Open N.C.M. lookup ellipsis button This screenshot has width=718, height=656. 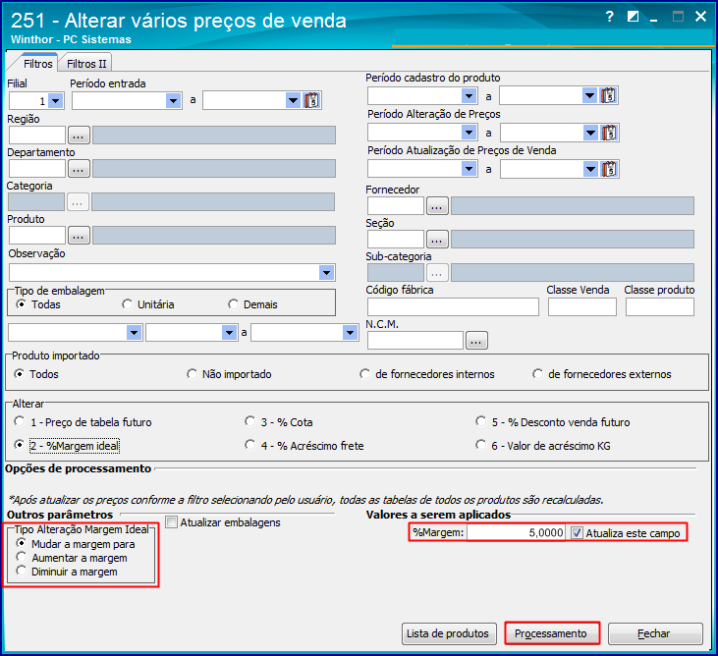coord(476,341)
